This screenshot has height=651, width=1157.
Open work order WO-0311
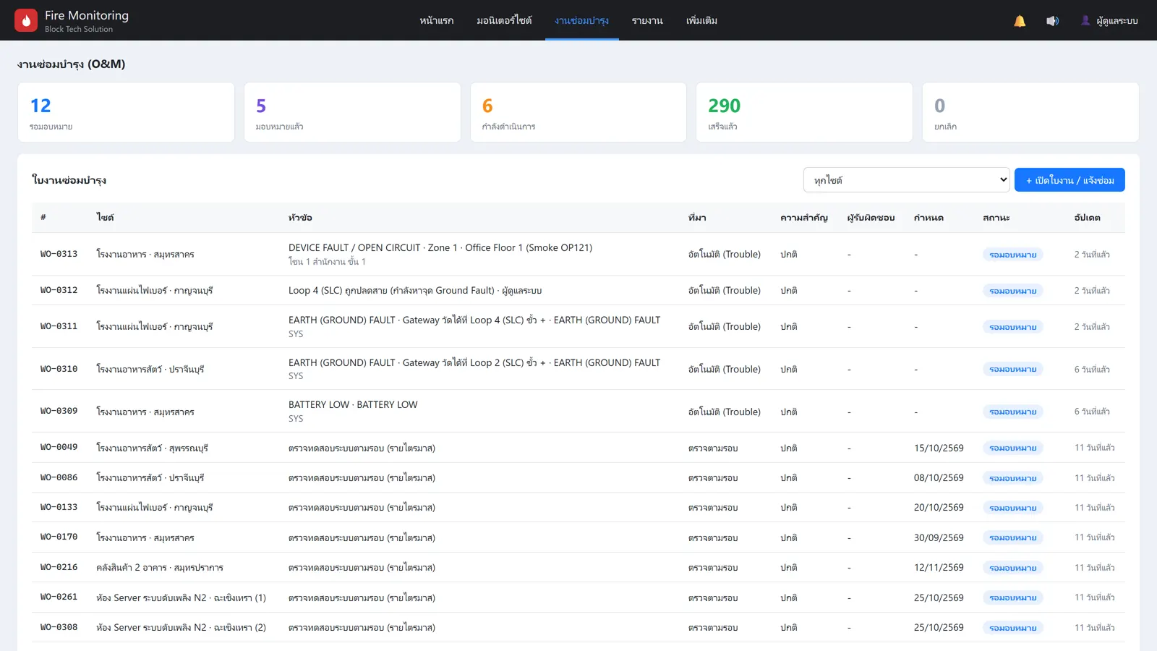pyautogui.click(x=578, y=326)
